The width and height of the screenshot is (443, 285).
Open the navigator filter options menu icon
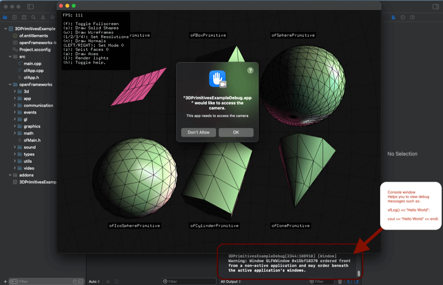pyautogui.click(x=14, y=282)
